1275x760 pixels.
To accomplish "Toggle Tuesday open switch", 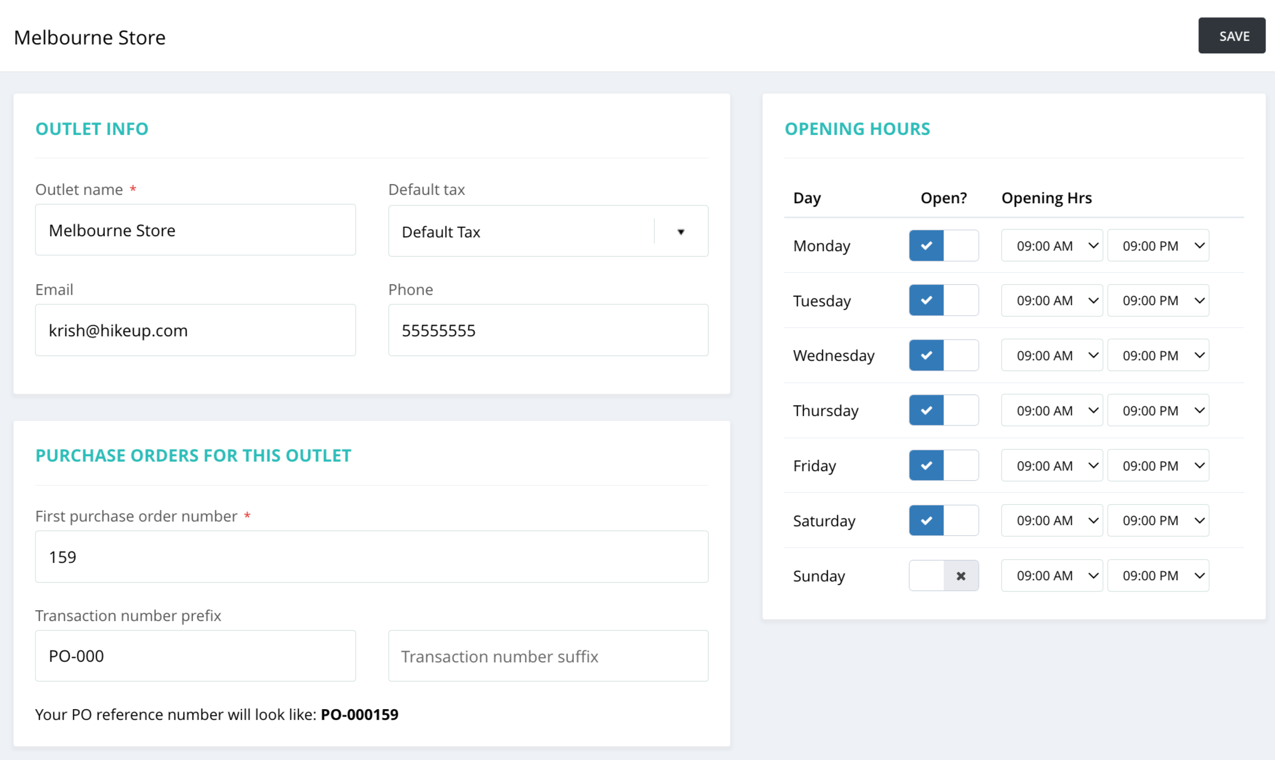I will (x=943, y=300).
